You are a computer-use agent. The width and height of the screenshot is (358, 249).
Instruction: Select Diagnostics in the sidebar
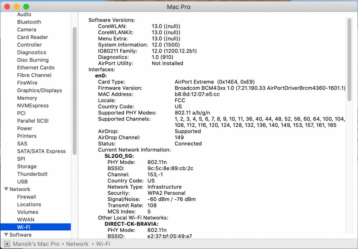pos(32,52)
